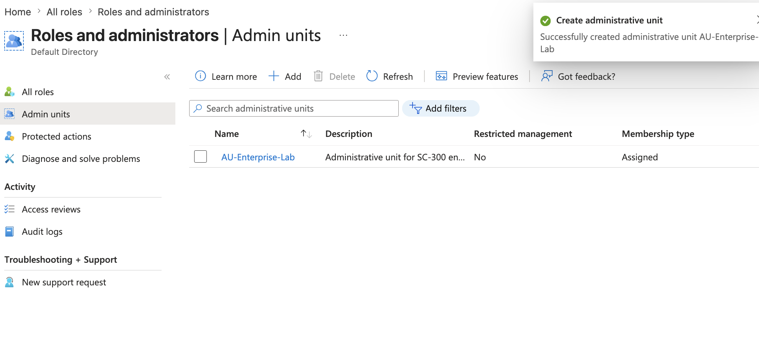Click the Refresh toolbar button
This screenshot has height=359, width=759.
tap(389, 76)
